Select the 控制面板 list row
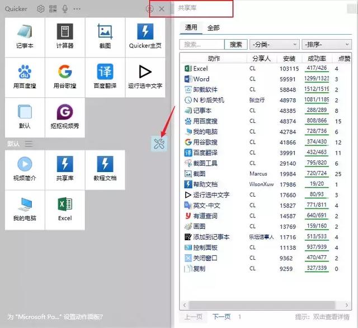This screenshot has height=328, width=358. (x=266, y=248)
